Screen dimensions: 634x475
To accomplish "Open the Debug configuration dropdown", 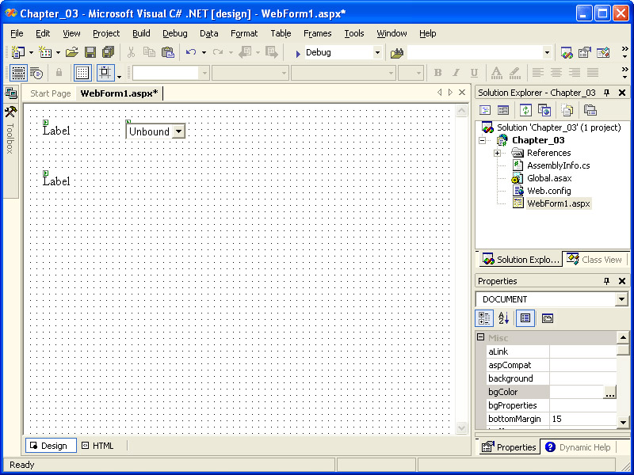I will pos(376,53).
